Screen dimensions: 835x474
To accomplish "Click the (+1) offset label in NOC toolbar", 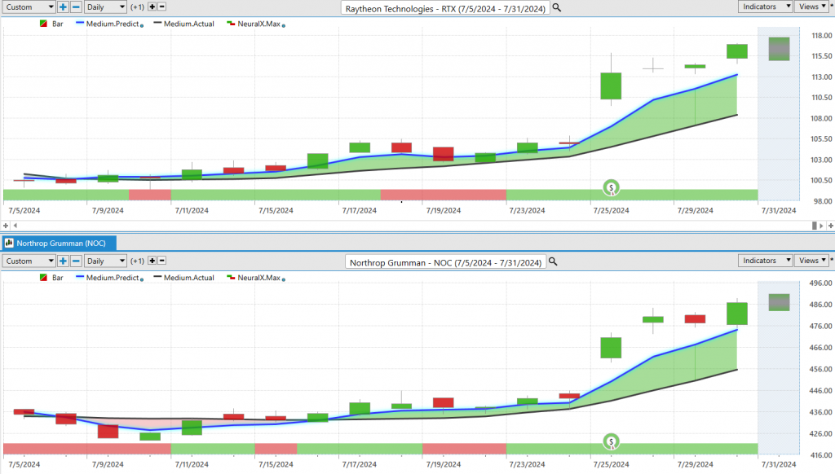I will (137, 261).
